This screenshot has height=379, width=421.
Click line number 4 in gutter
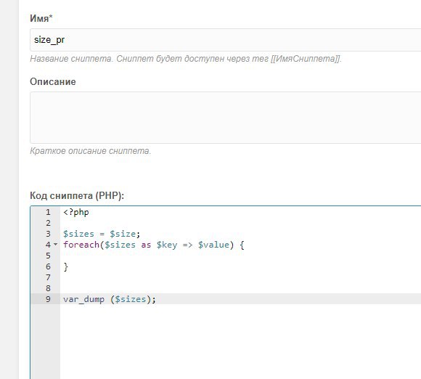pyautogui.click(x=48, y=245)
